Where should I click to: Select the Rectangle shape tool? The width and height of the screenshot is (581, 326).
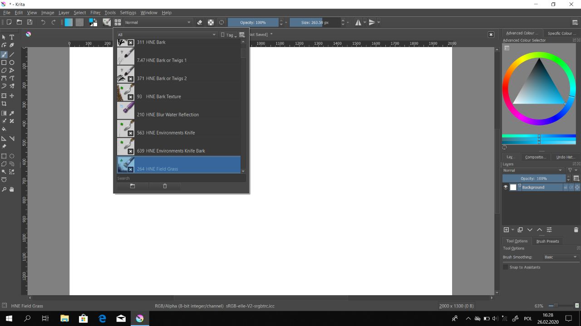[x=4, y=62]
